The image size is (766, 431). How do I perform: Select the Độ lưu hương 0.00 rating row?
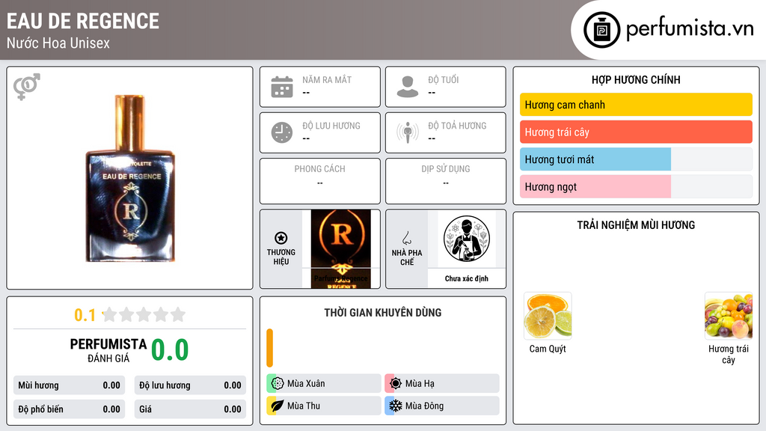pos(190,385)
